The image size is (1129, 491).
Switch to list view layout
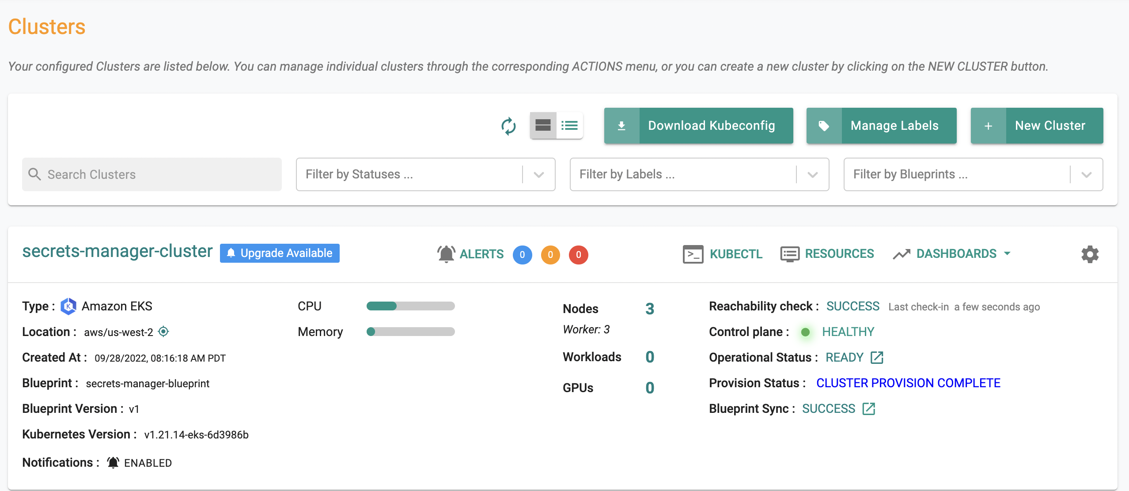[569, 126]
